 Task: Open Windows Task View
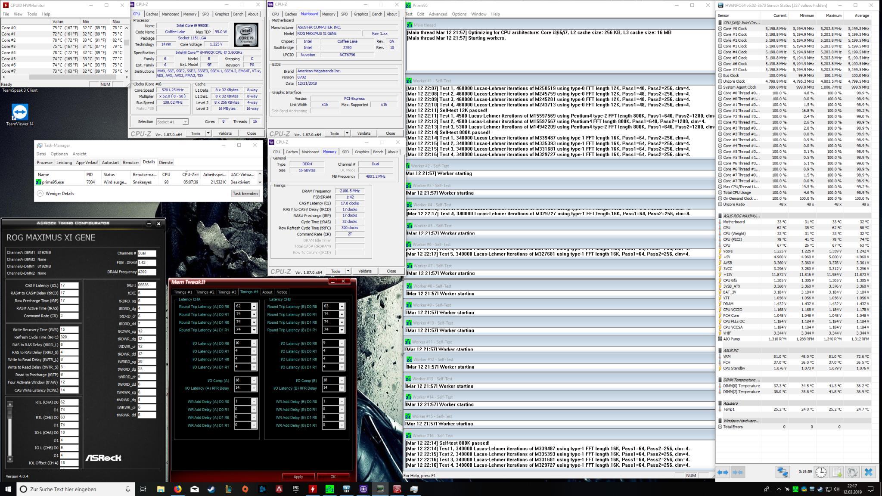[x=143, y=489]
